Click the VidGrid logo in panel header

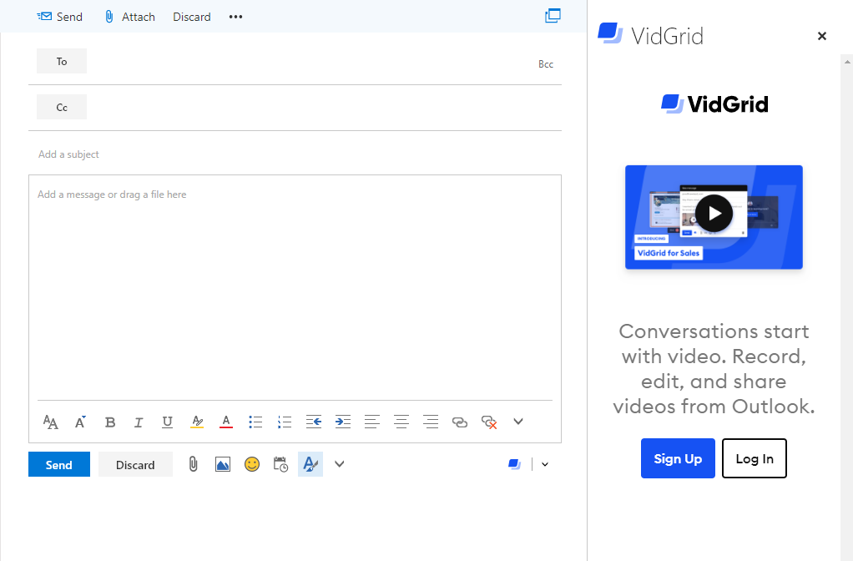tap(610, 33)
